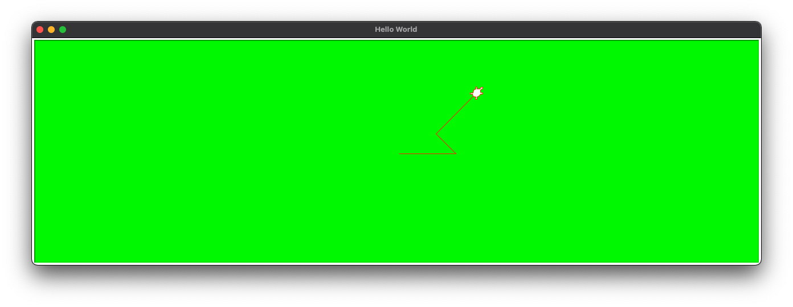Viewport: 793px width, 307px height.
Task: Click the left starting end of the red line
Action: pos(399,153)
